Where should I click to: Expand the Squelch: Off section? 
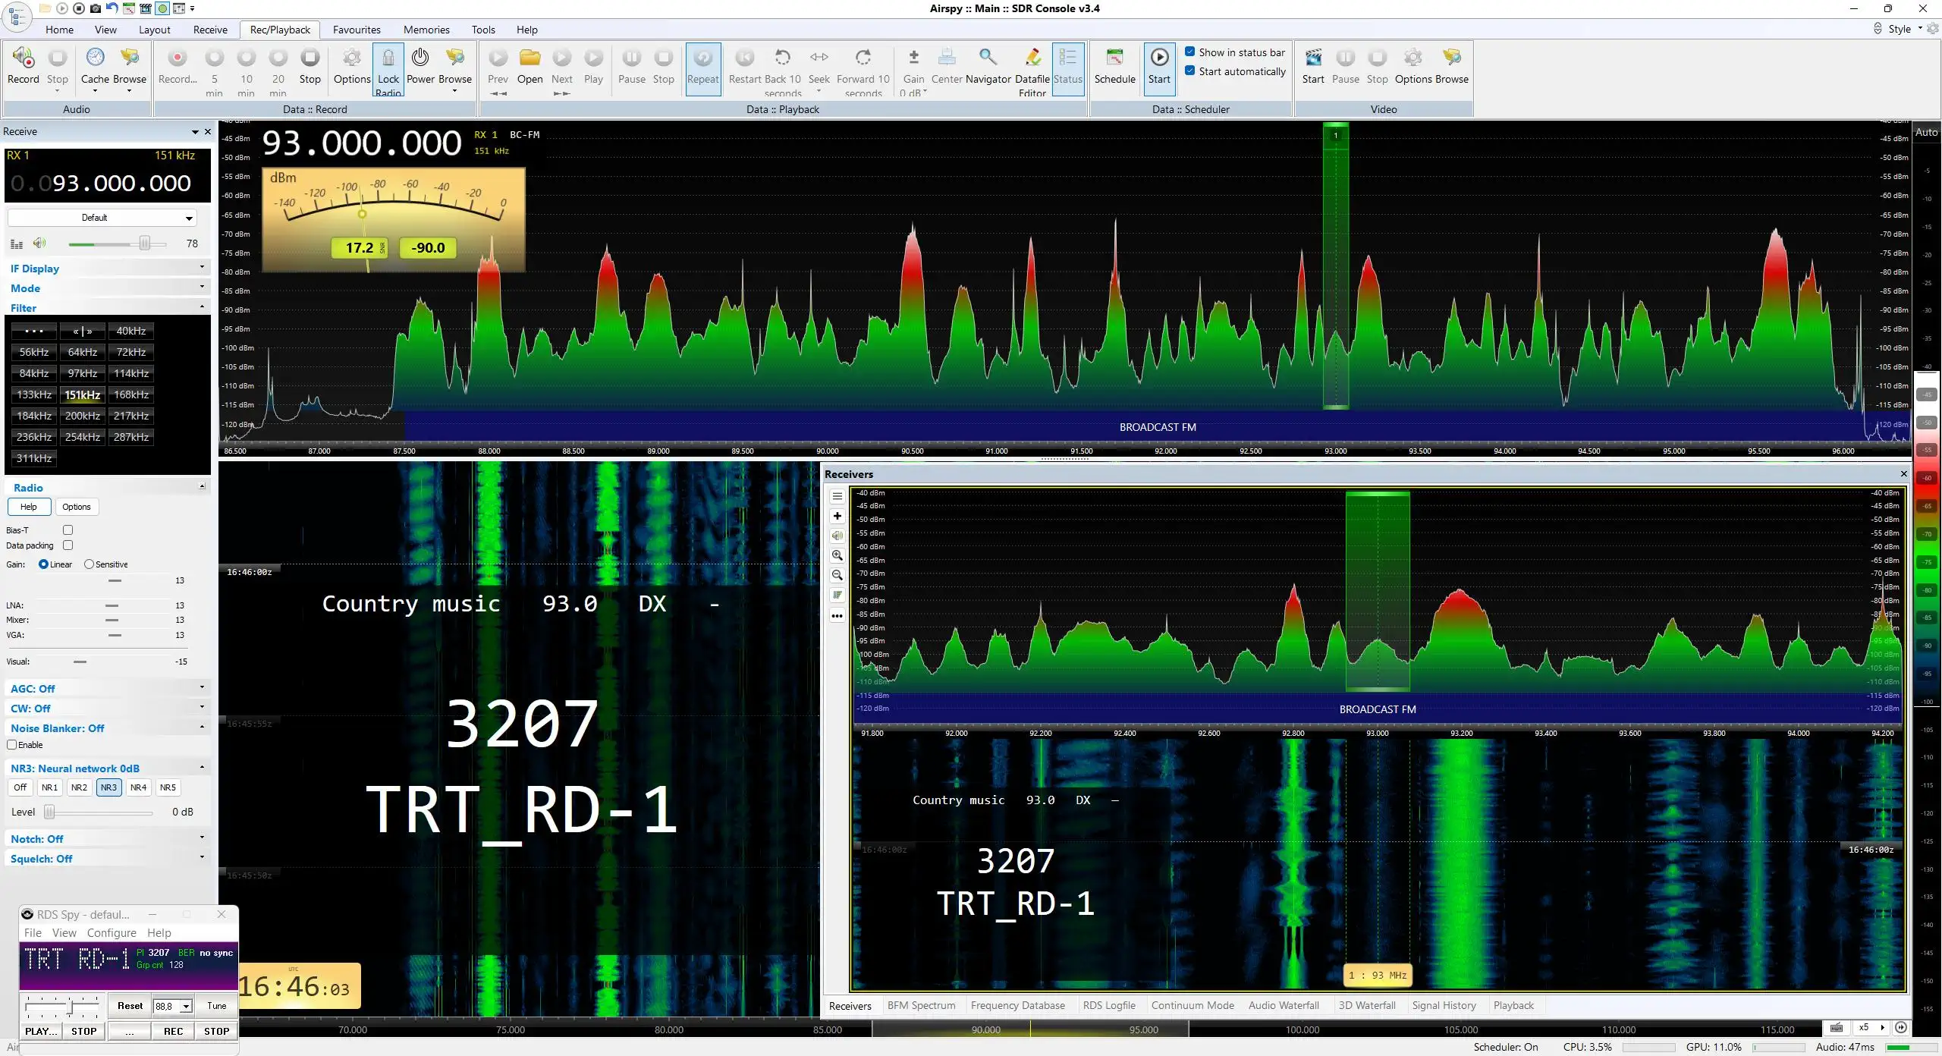[106, 859]
